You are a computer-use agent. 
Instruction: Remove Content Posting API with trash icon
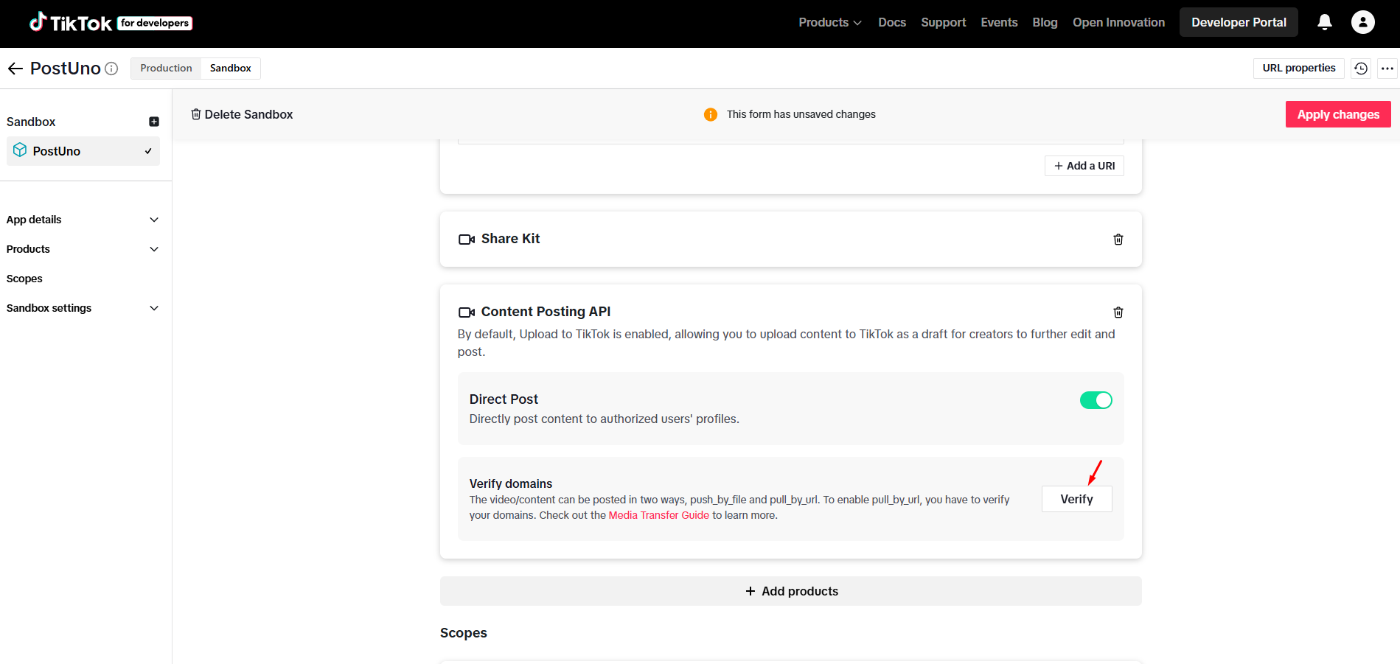[1118, 312]
